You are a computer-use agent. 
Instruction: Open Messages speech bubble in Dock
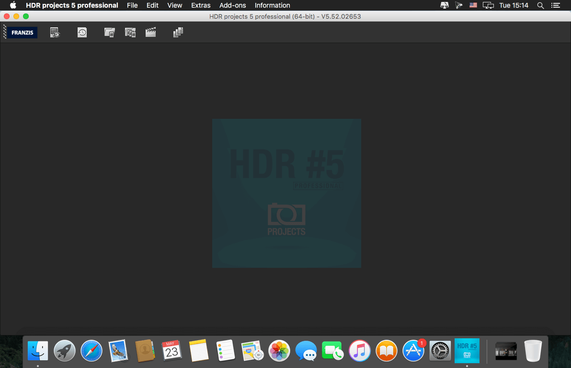(306, 351)
